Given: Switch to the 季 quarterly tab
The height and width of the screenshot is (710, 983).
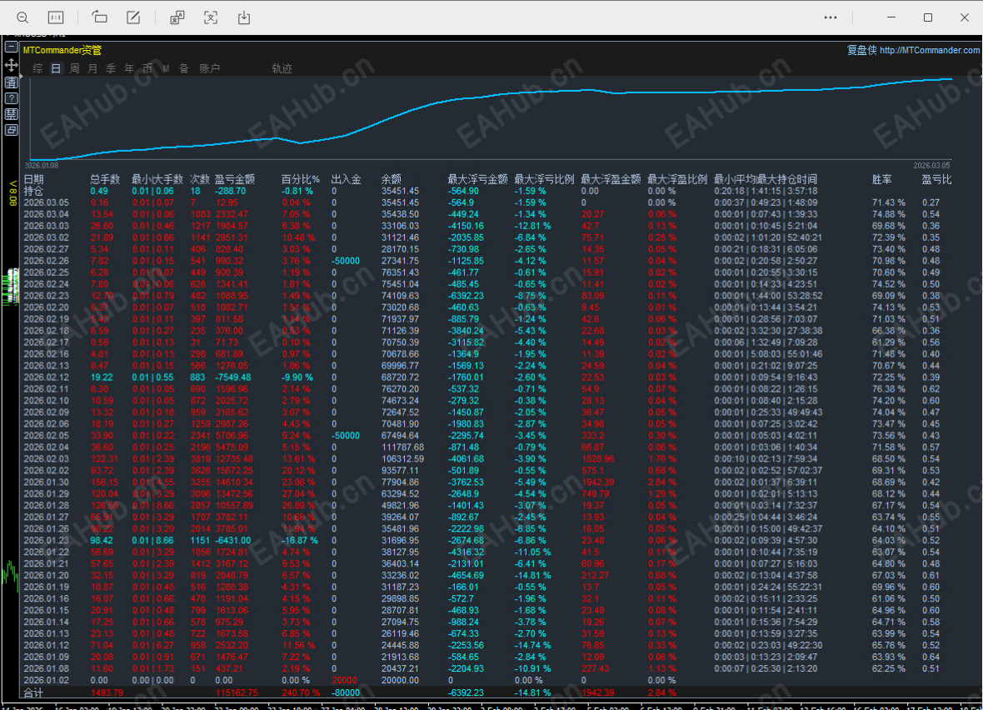Looking at the screenshot, I should coord(110,68).
